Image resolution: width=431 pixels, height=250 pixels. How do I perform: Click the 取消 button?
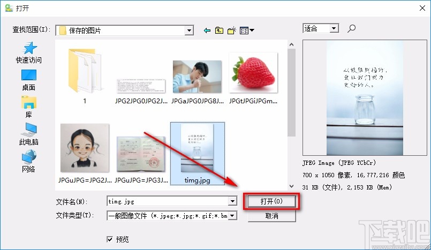pos(271,216)
